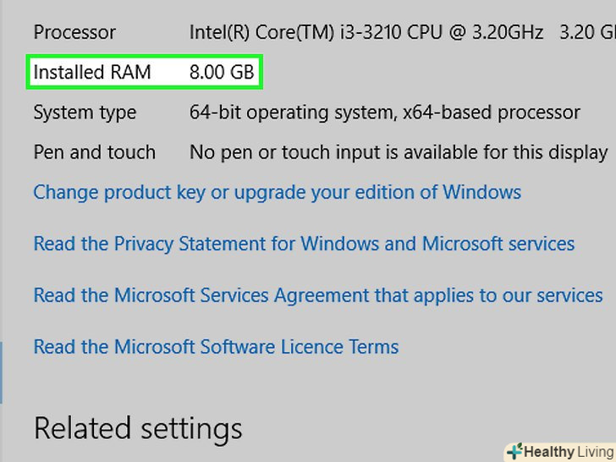Read the Privacy Statement link
The height and width of the screenshot is (462, 616).
pyautogui.click(x=304, y=244)
